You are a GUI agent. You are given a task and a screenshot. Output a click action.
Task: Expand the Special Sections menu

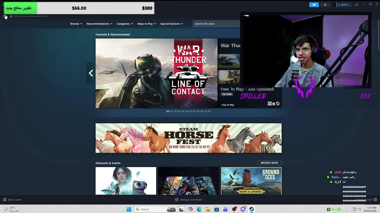point(172,24)
